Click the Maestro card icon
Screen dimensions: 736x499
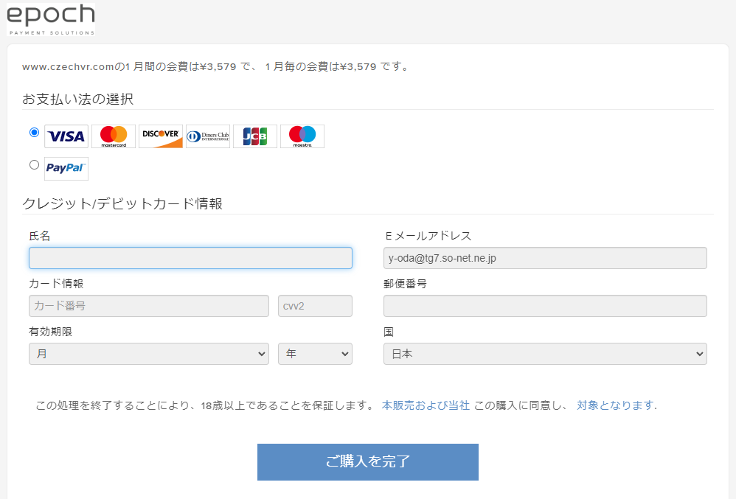(302, 136)
